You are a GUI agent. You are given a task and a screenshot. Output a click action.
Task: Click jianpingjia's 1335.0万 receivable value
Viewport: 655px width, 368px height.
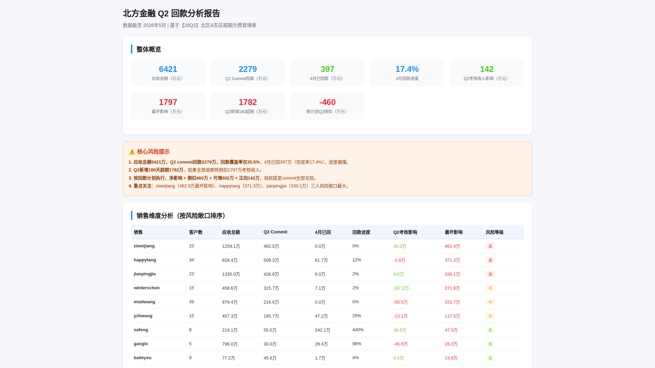[231, 274]
